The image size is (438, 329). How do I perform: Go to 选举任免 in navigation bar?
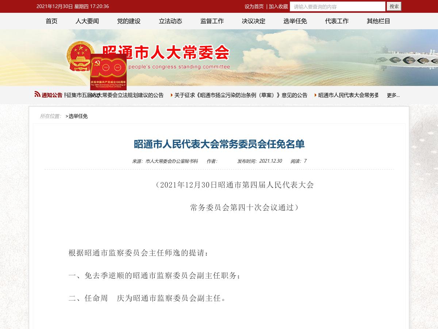(295, 21)
